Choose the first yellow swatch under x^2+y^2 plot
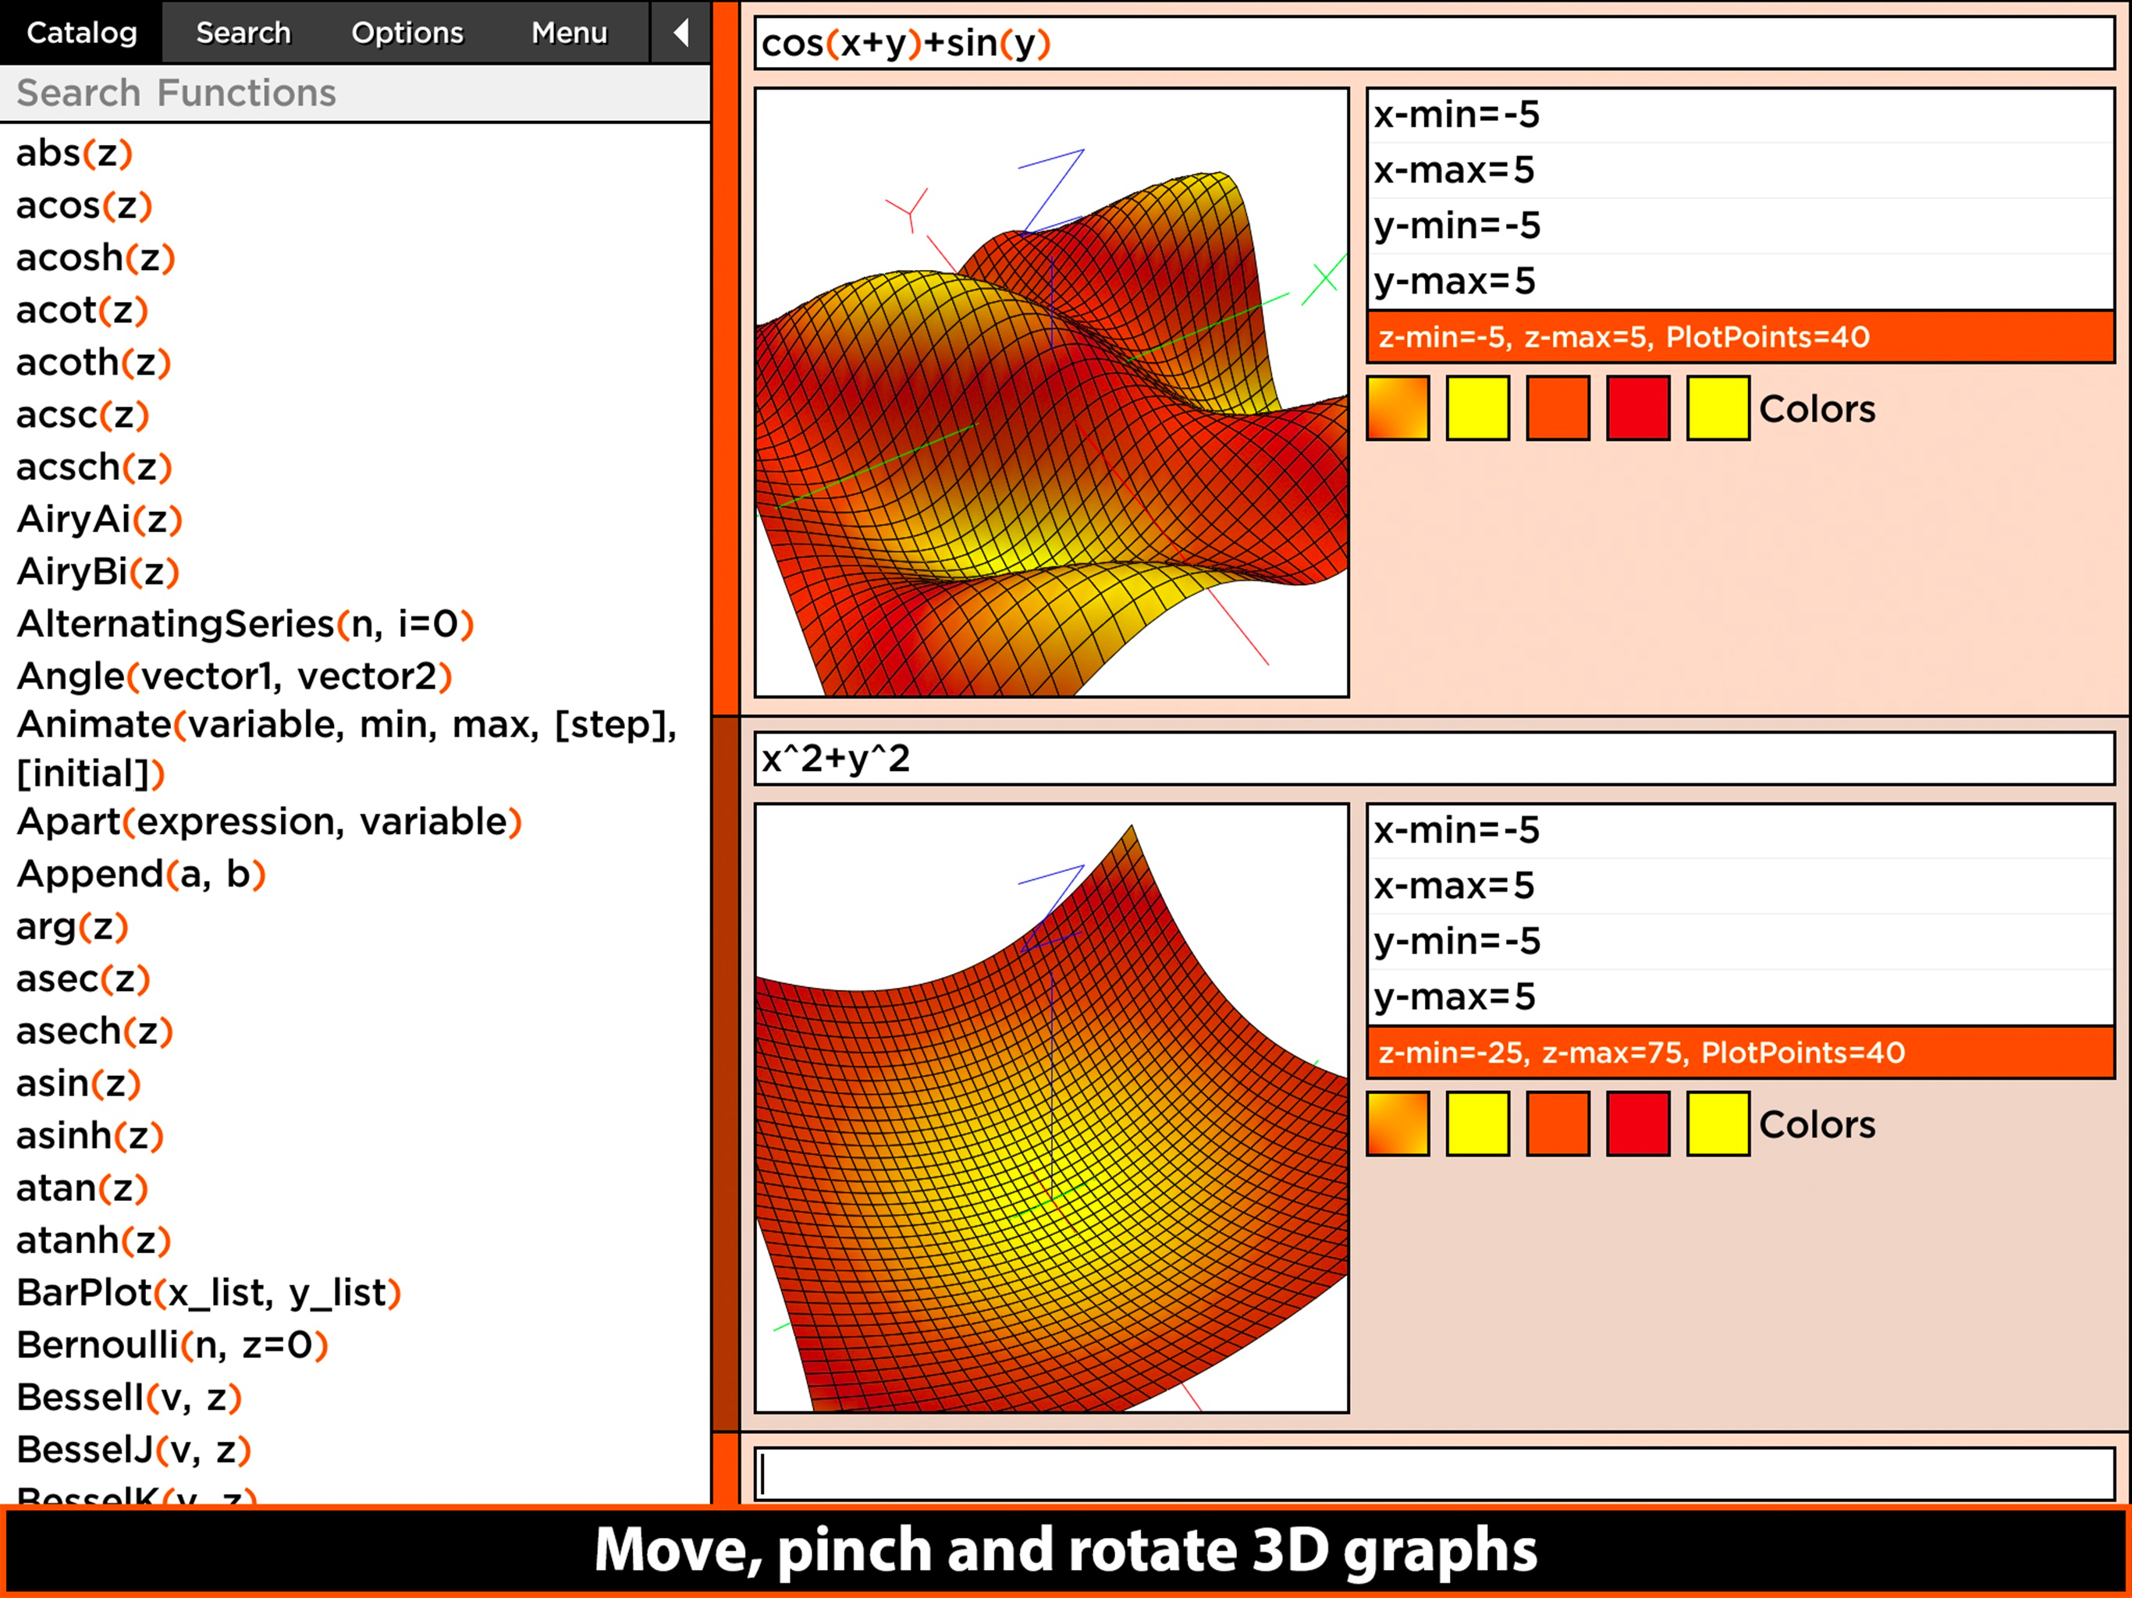 [1477, 1124]
